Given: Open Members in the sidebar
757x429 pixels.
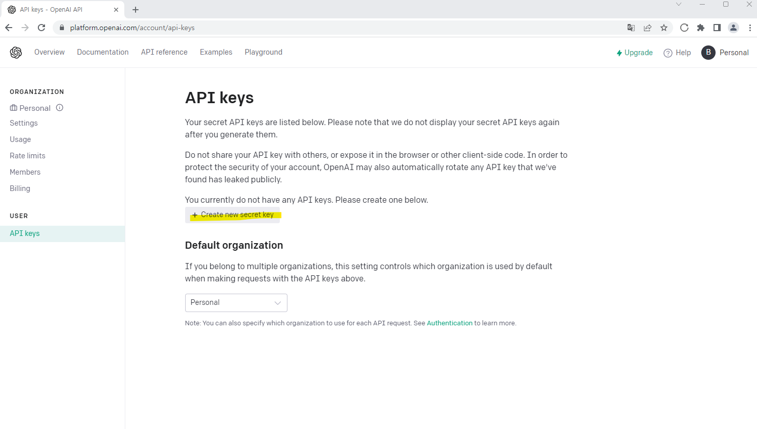Looking at the screenshot, I should (25, 172).
